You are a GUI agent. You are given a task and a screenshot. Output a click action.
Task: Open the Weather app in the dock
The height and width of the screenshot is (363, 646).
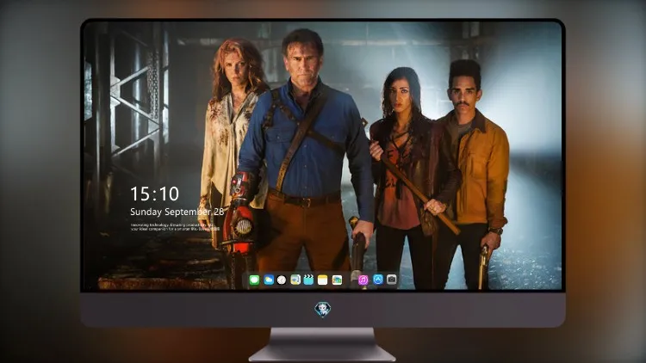pyautogui.click(x=268, y=280)
